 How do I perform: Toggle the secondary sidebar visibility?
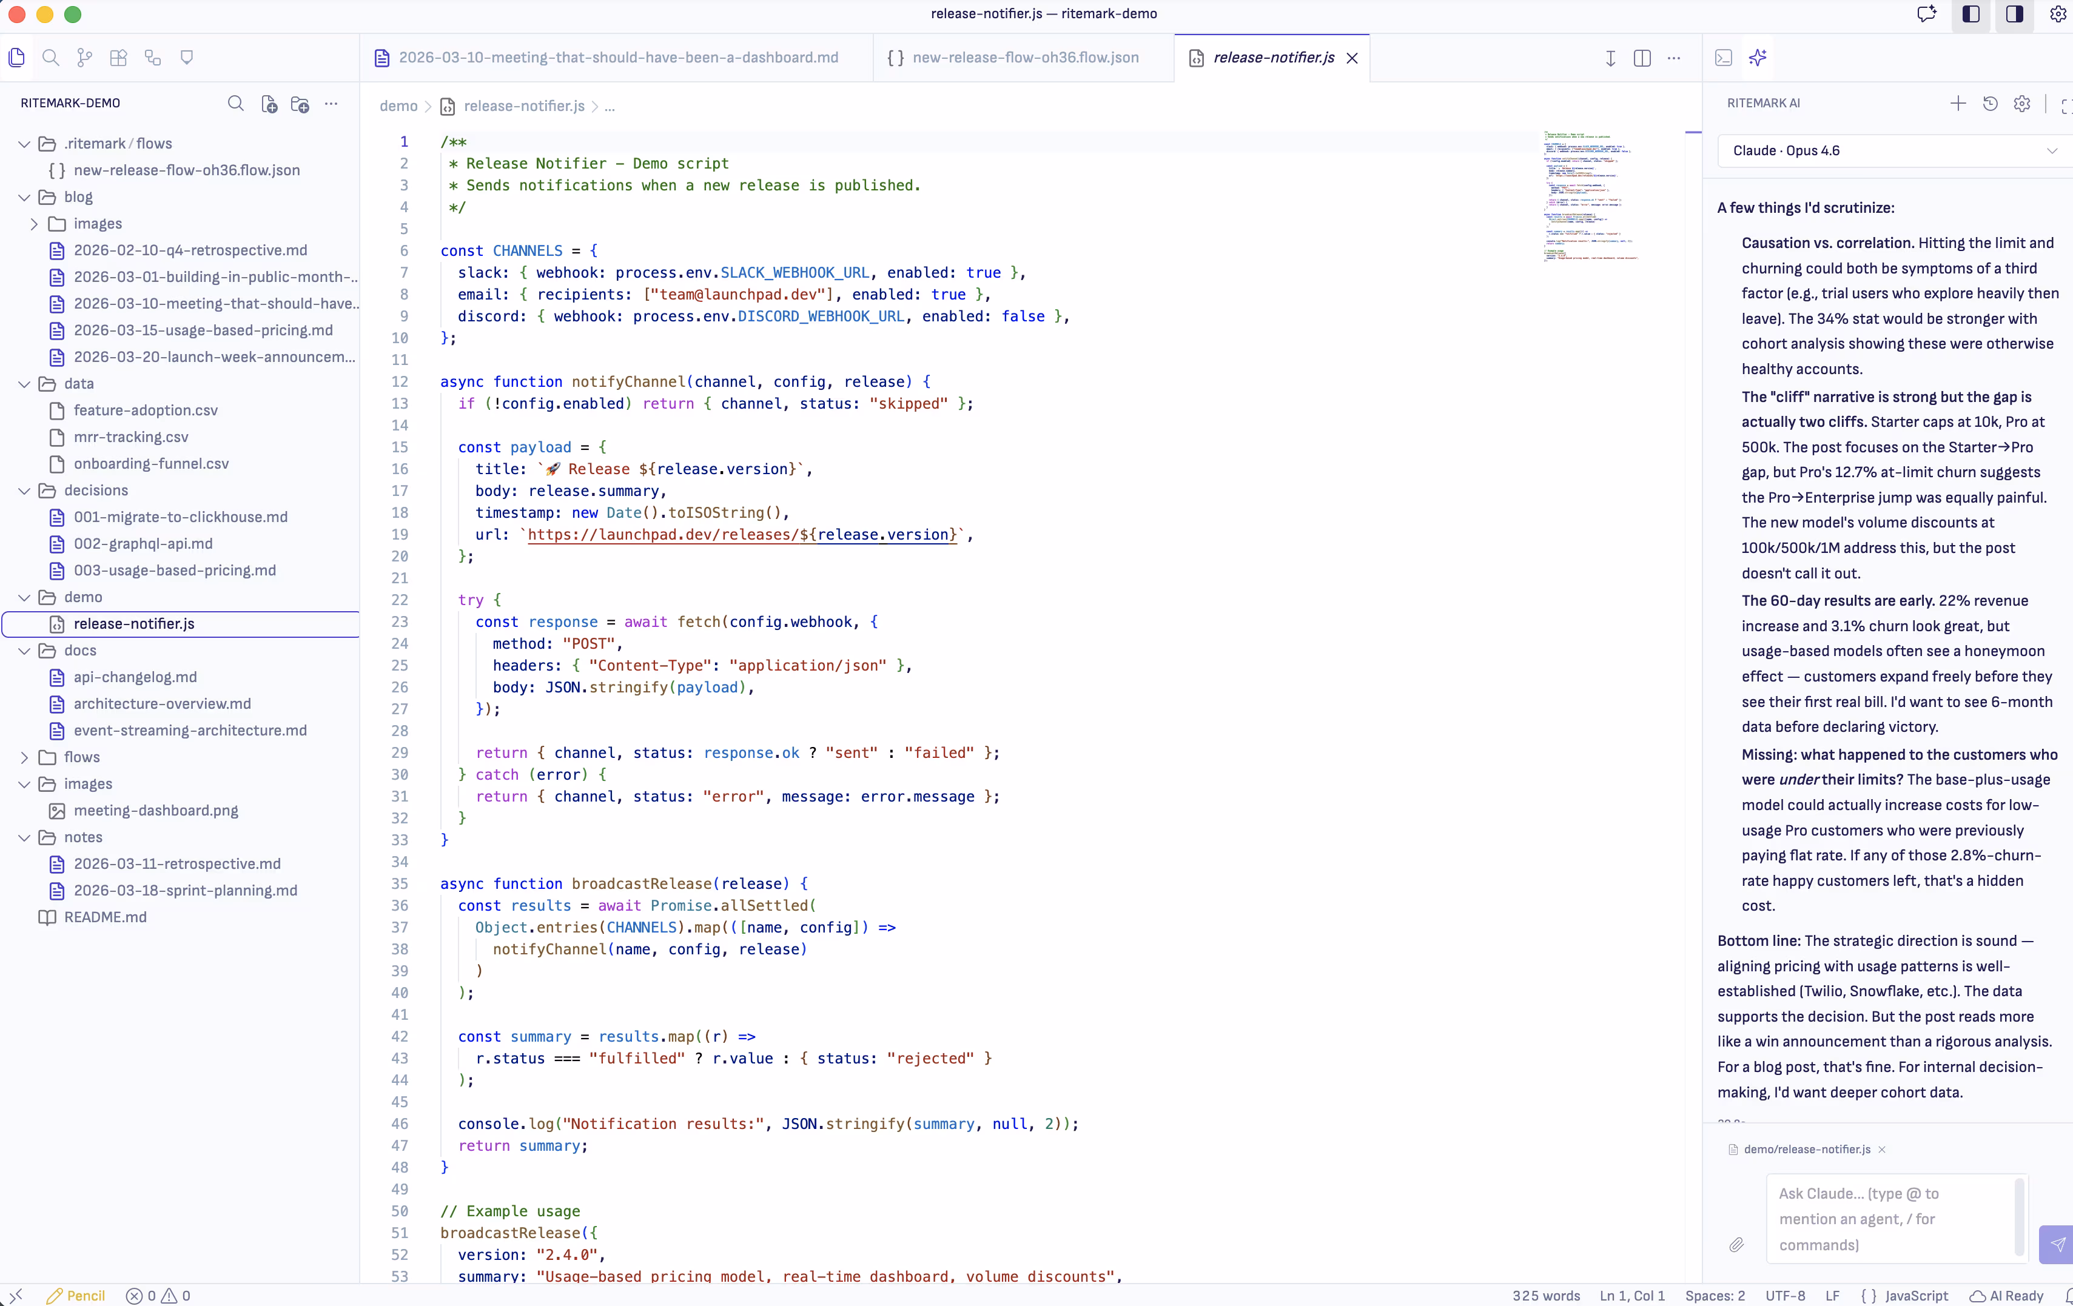coord(2014,14)
